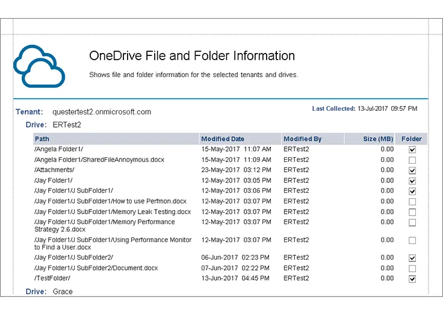
Task: Click date 15-May-2017 11:07 AM
Action: 236,149
